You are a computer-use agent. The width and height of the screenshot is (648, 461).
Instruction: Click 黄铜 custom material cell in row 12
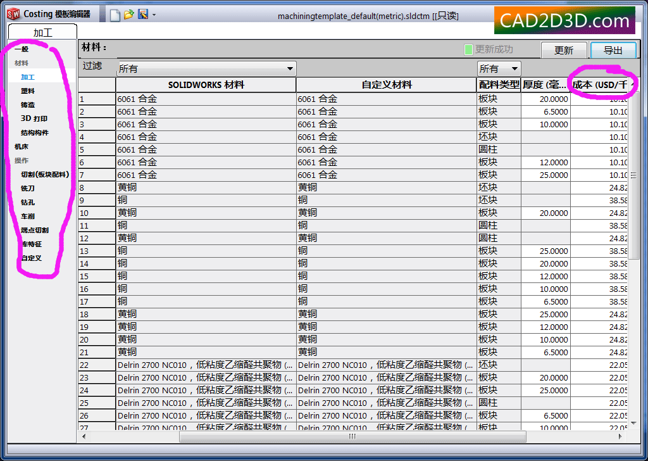(387, 239)
